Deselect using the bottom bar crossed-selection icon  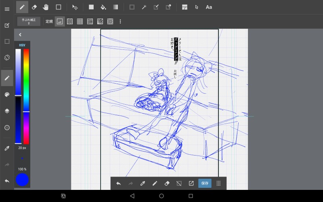(179, 183)
